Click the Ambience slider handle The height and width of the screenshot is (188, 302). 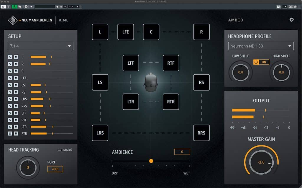coord(151,161)
